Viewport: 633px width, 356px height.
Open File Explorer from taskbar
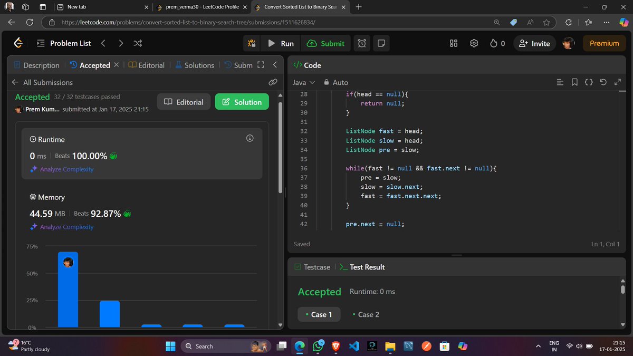coord(390,346)
